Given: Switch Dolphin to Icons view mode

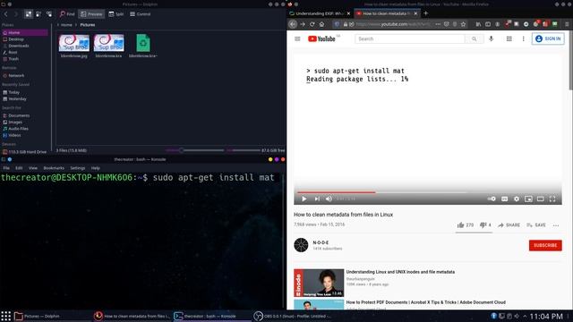Looking at the screenshot, I should [x=28, y=14].
